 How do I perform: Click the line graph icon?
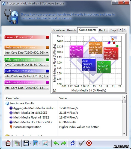[x=45, y=143]
